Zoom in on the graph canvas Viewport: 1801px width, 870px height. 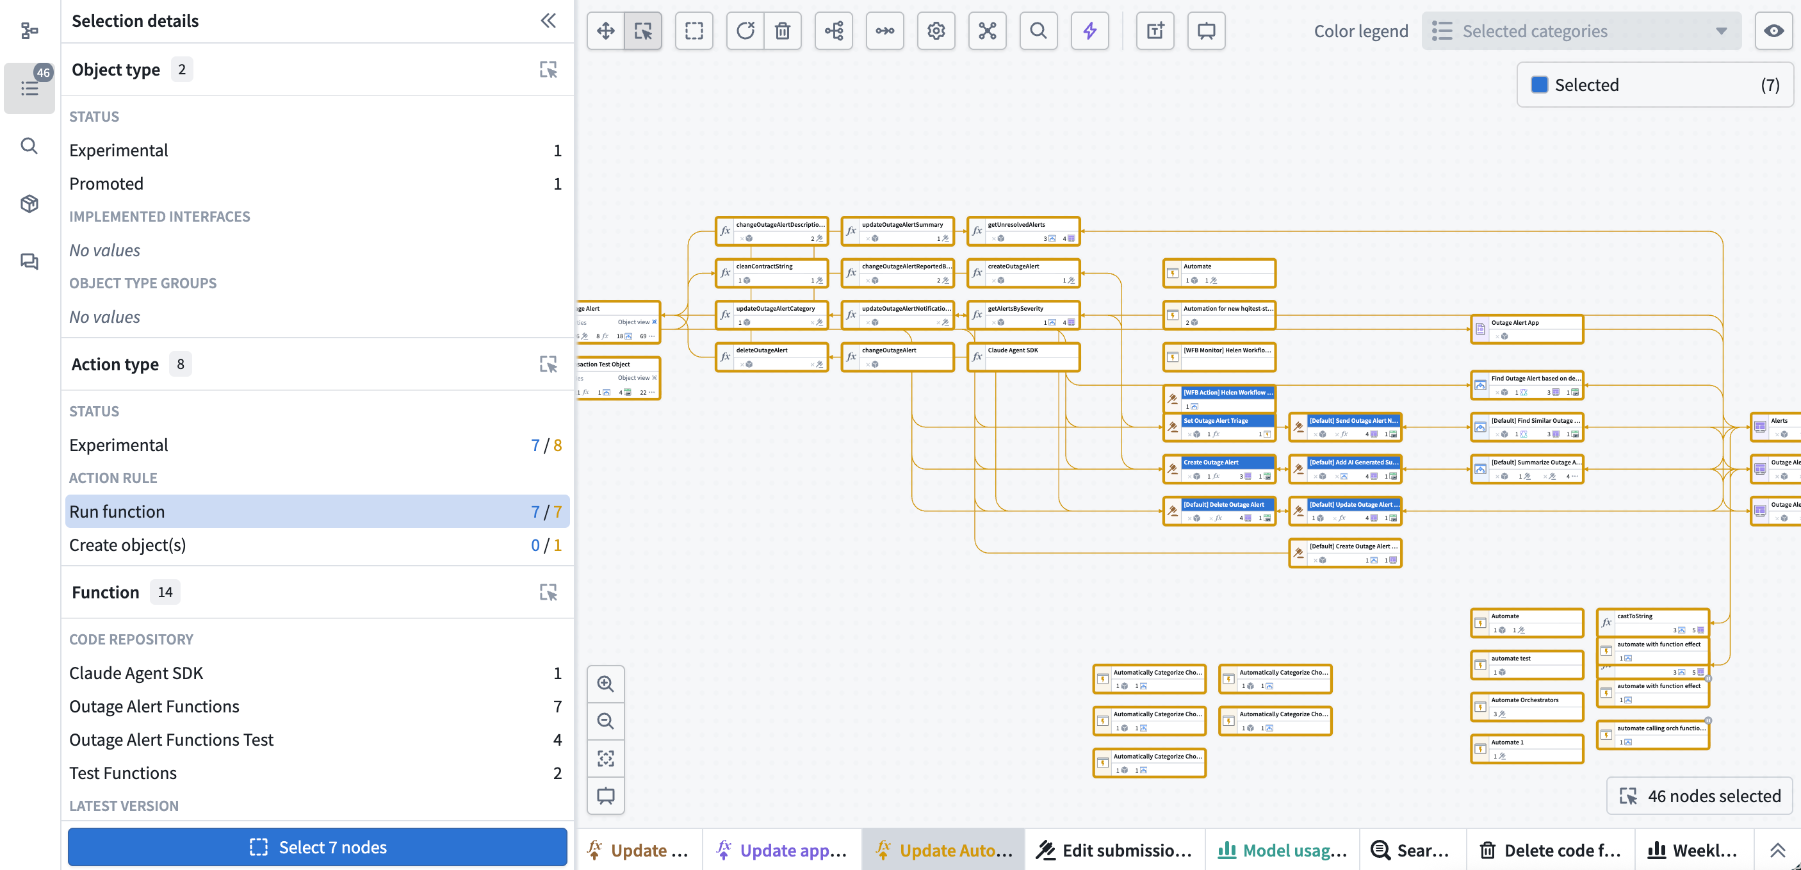(x=605, y=684)
